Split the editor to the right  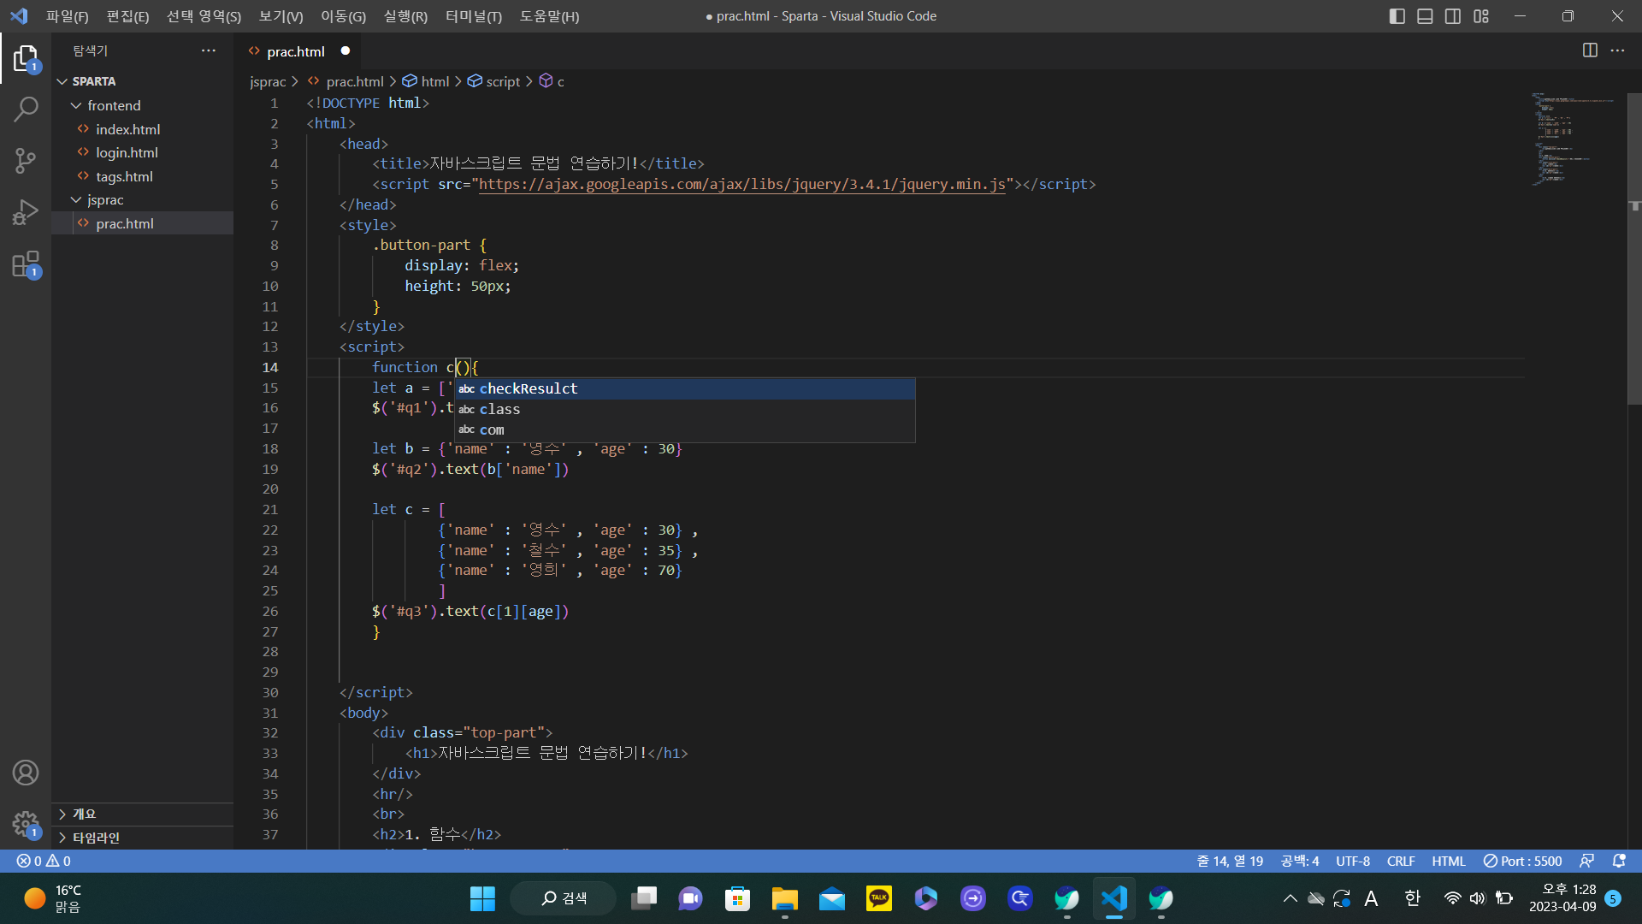click(x=1590, y=50)
